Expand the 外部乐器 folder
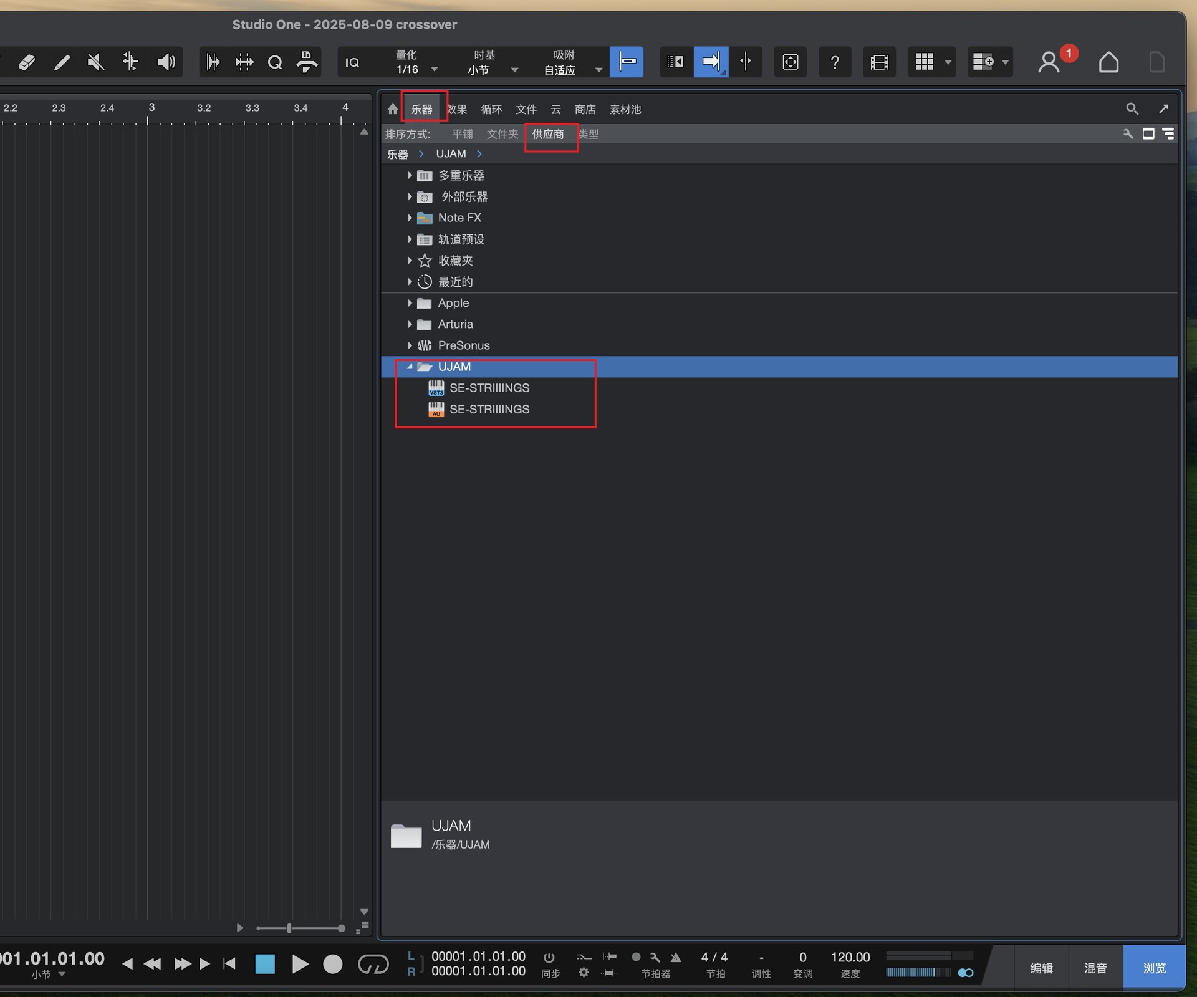 click(410, 196)
